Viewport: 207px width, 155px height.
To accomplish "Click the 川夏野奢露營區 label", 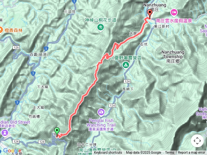I will 126,58.
